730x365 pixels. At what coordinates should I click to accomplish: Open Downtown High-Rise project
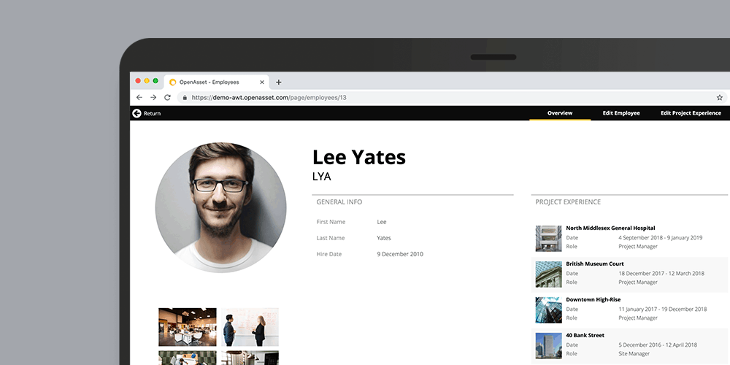click(x=593, y=300)
